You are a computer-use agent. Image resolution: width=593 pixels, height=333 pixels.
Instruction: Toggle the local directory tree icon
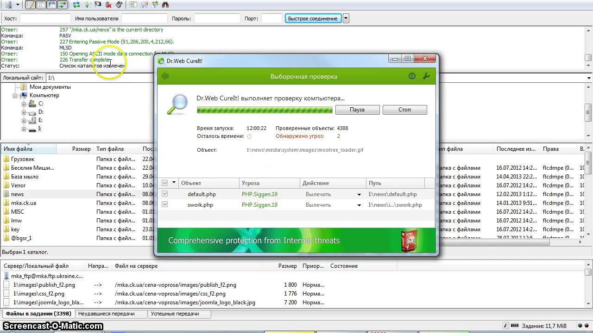coord(41,5)
